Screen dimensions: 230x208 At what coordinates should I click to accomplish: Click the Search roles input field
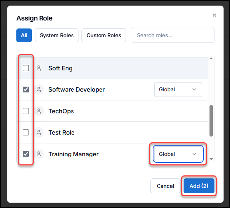click(173, 35)
